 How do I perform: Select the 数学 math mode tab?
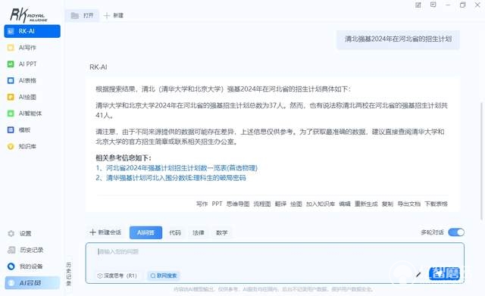point(221,232)
